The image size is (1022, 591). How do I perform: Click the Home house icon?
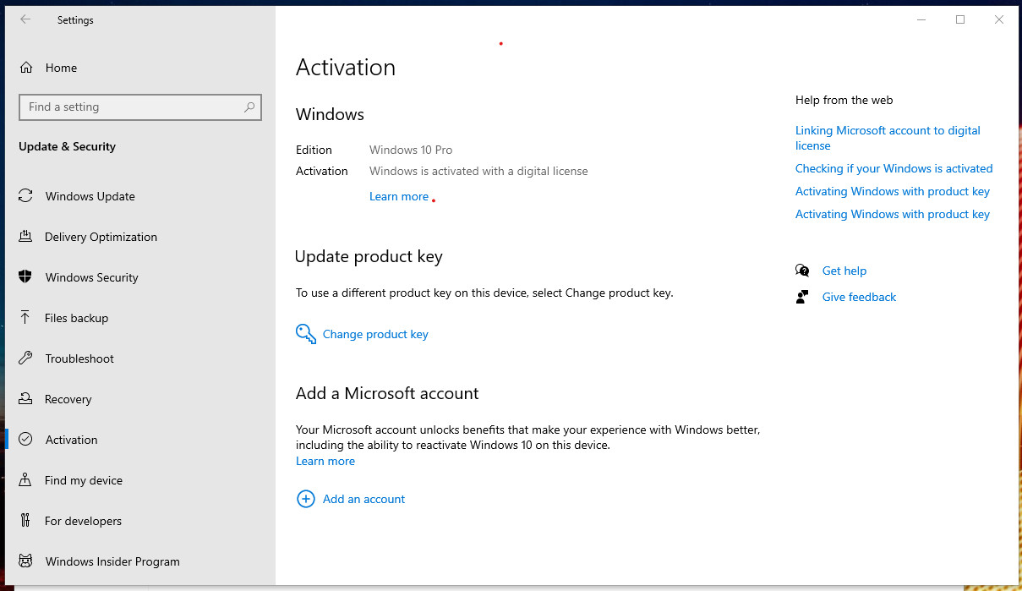click(x=26, y=68)
